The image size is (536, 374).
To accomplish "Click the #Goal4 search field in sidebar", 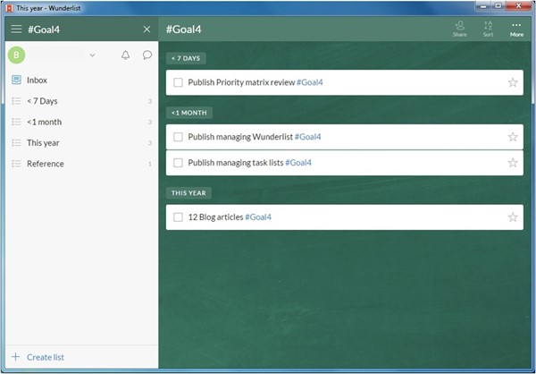I will (x=82, y=30).
